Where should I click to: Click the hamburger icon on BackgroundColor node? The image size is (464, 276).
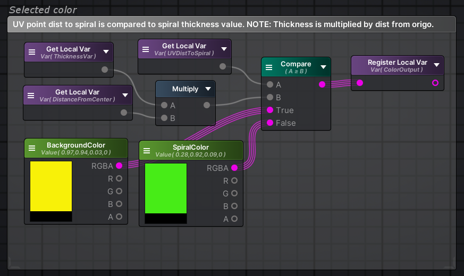click(32, 148)
